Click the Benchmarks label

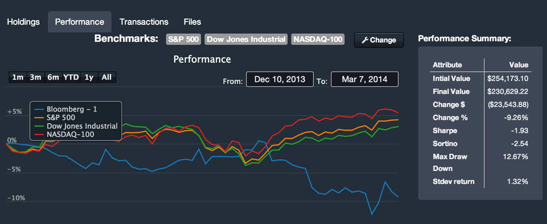coord(126,39)
